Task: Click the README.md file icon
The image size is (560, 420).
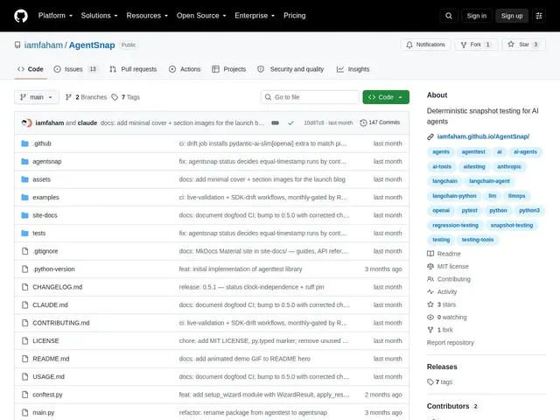Action: point(24,359)
